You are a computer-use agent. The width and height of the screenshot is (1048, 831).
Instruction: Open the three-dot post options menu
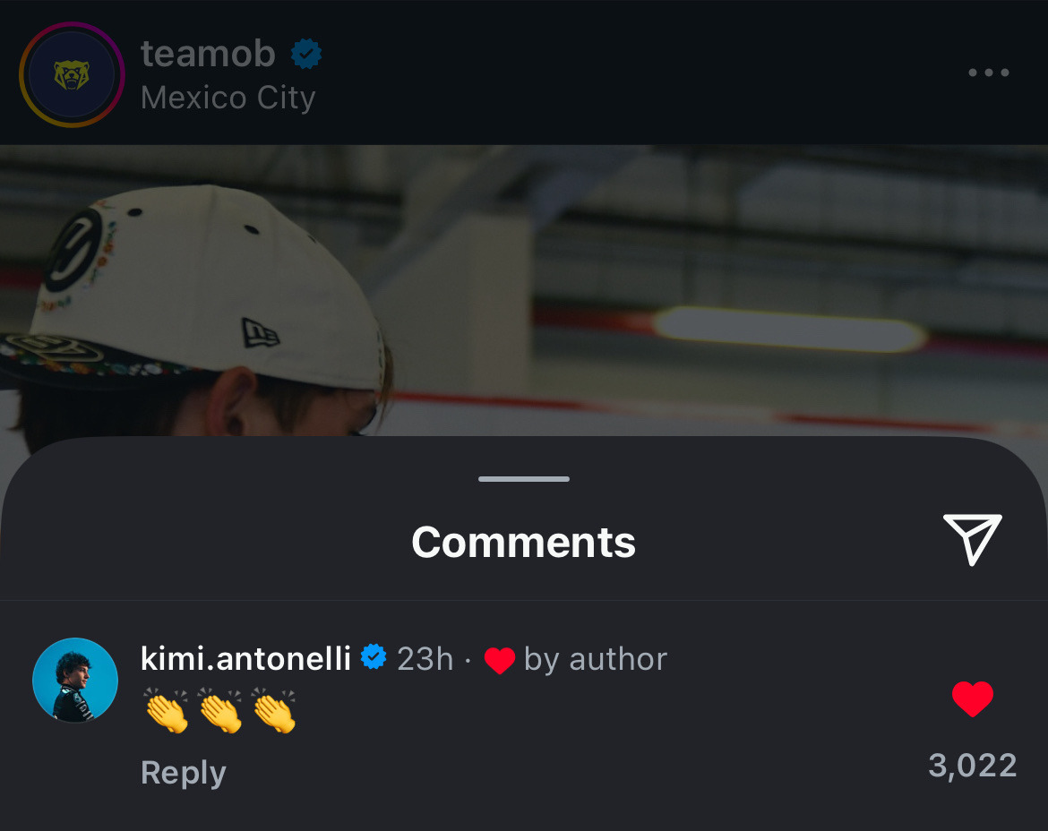coord(989,73)
